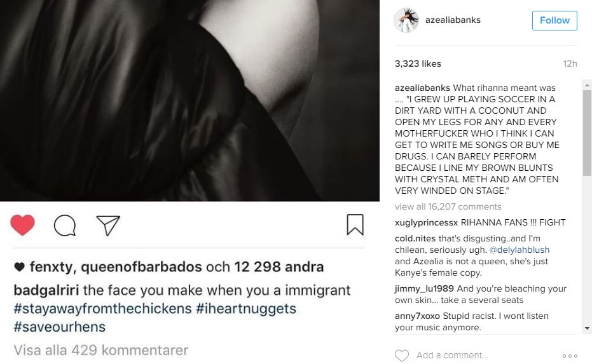Open more options three-dot menu
This screenshot has width=592, height=364.
click(570, 356)
